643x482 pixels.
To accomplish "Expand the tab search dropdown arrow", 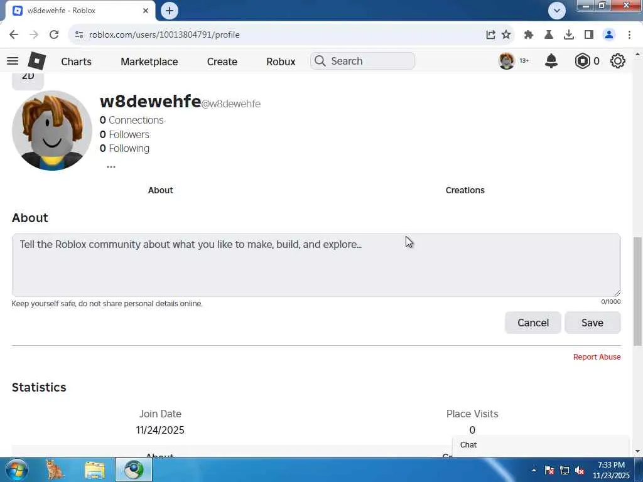I will tap(557, 11).
